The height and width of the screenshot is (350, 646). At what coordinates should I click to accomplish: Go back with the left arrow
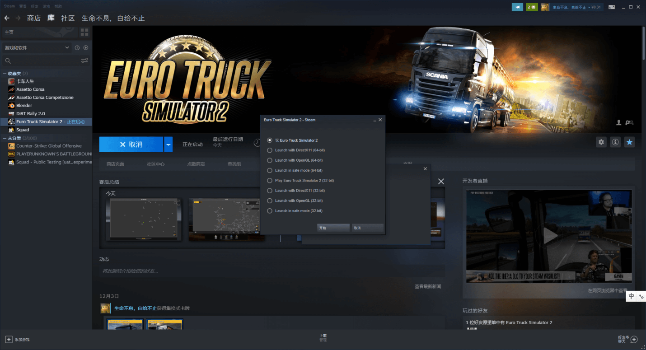7,18
